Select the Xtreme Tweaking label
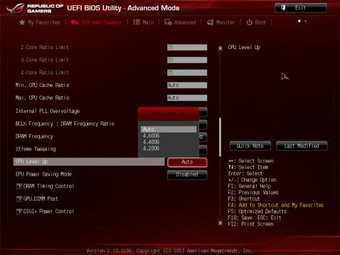 coord(35,149)
